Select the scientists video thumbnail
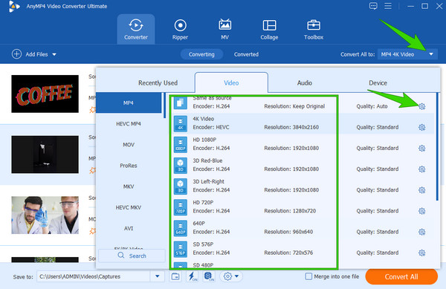 [45, 215]
